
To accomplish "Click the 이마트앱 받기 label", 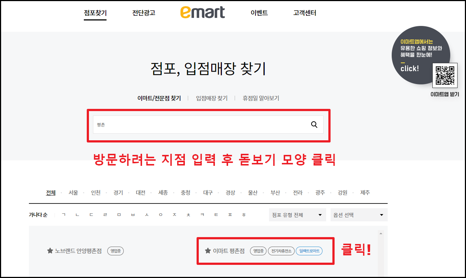I will [445, 94].
